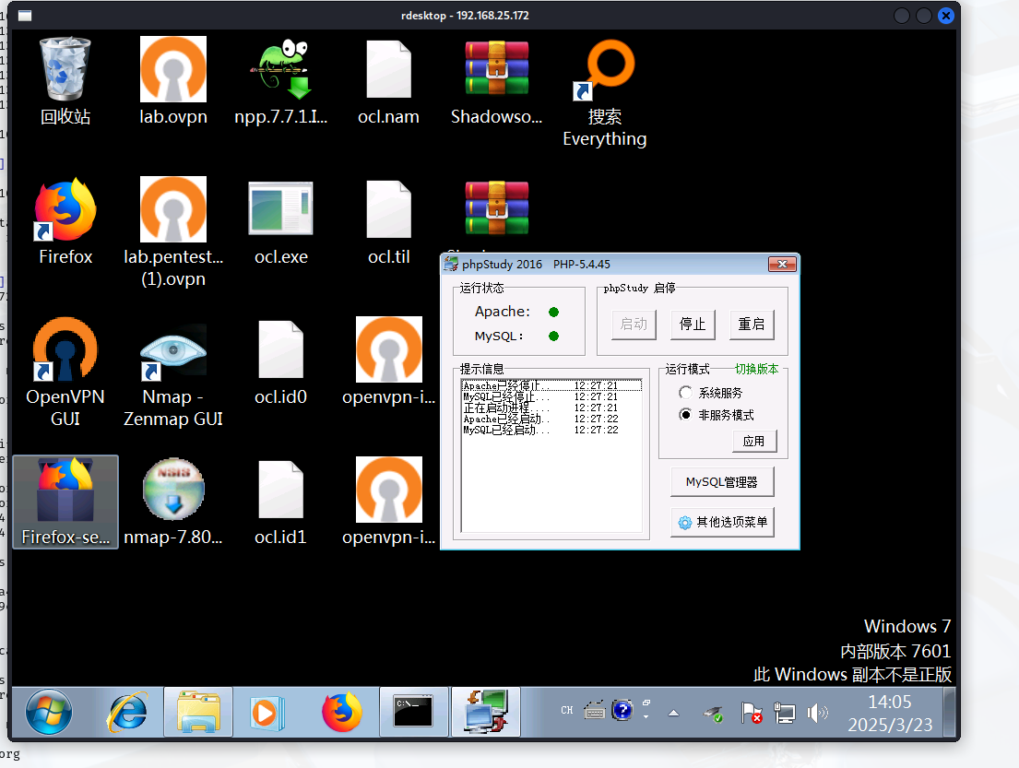The image size is (1019, 768).
Task: Select the 非服务模式 radio button
Action: (x=685, y=415)
